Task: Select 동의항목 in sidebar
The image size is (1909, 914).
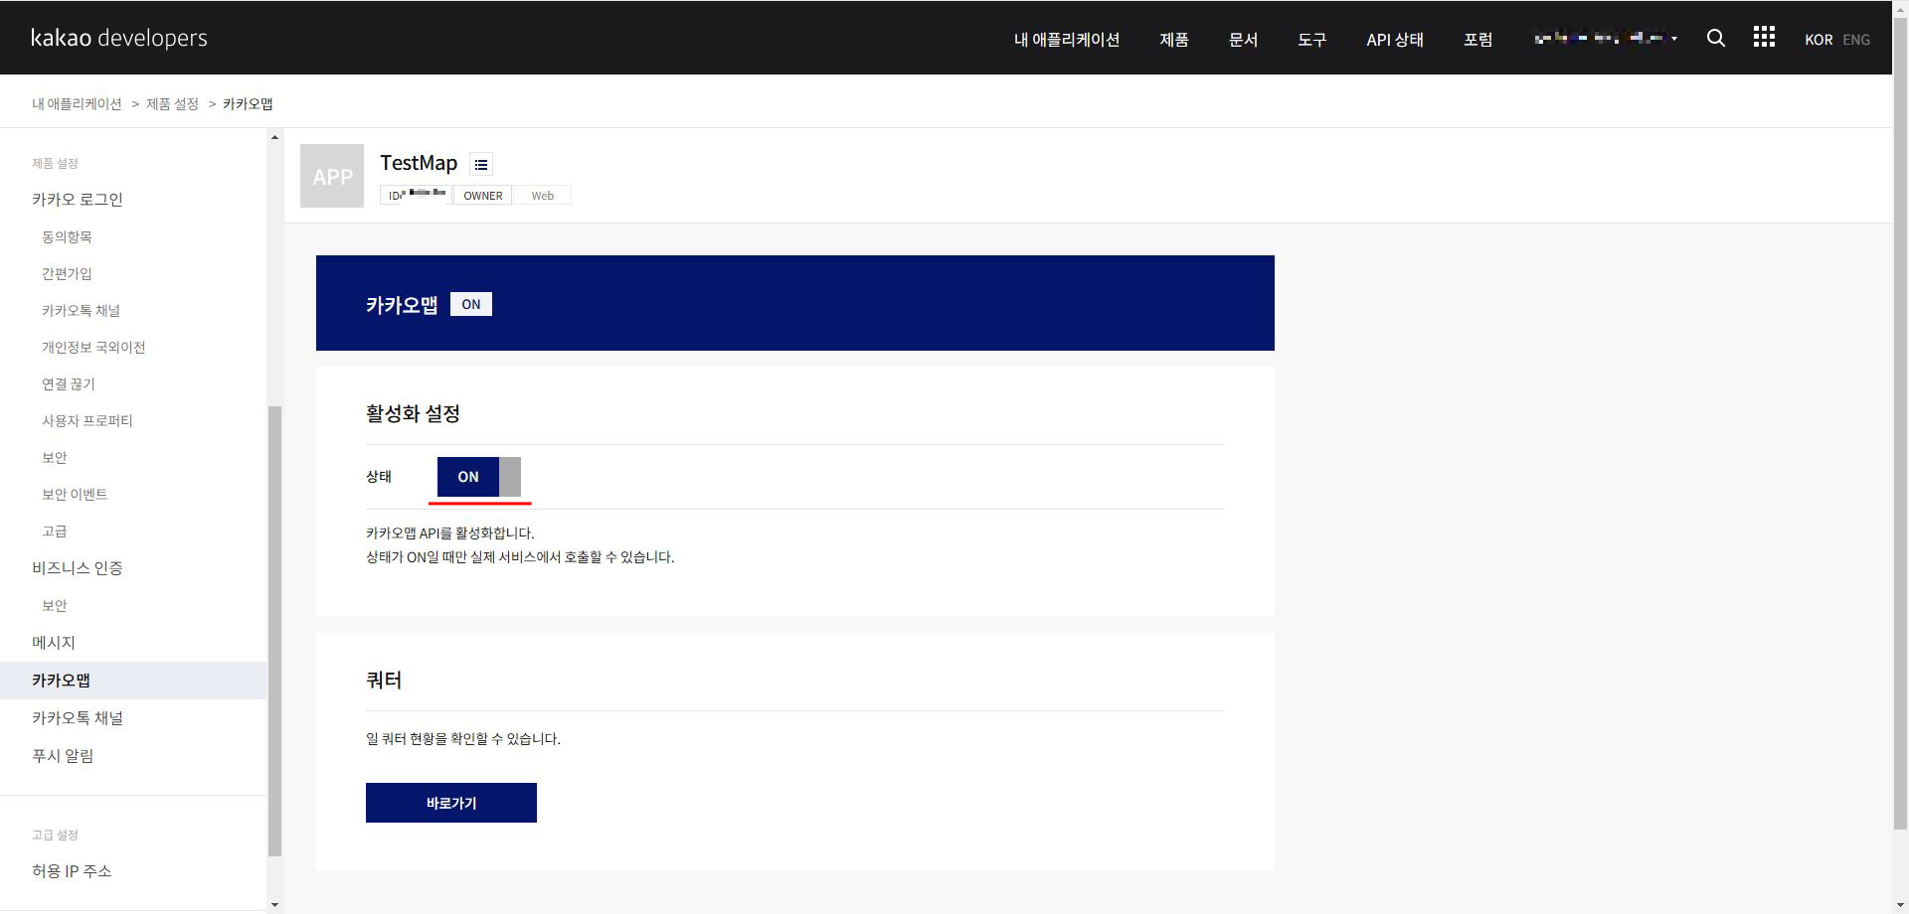Action: pos(67,236)
